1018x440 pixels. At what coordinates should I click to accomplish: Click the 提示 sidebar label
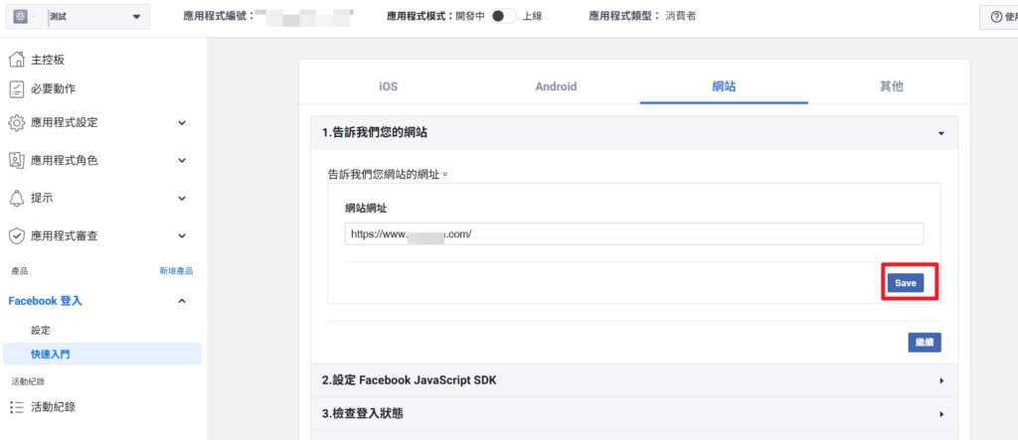tap(42, 199)
